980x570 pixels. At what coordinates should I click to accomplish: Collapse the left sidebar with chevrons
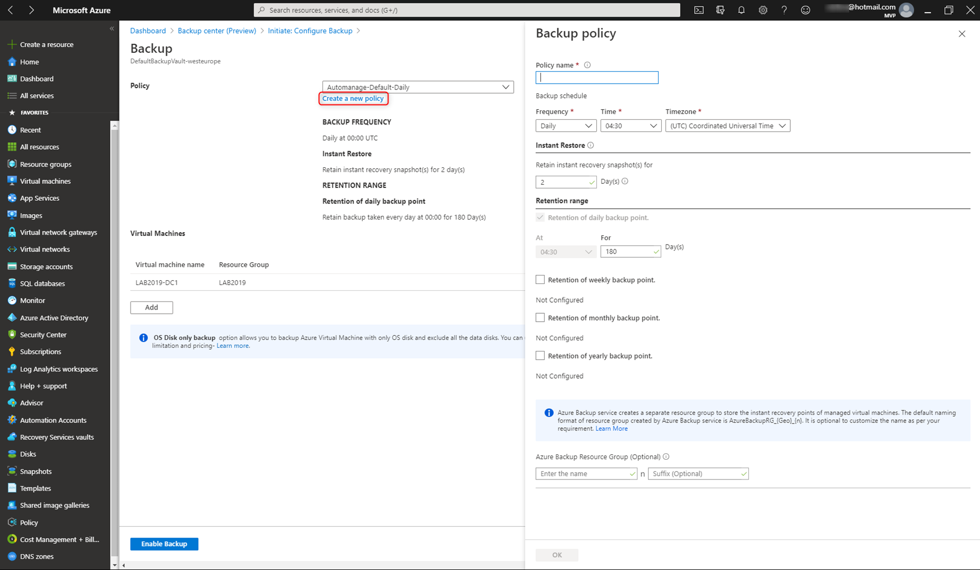point(112,29)
